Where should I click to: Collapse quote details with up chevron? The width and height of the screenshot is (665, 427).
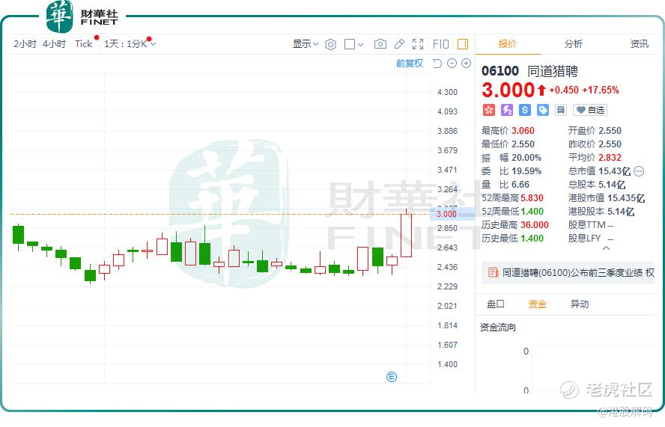[x=606, y=248]
